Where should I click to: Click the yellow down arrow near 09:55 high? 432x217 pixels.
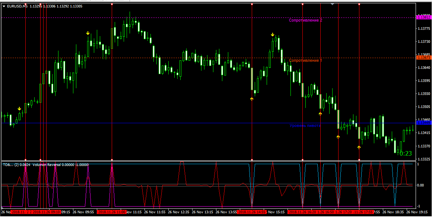[88, 33]
